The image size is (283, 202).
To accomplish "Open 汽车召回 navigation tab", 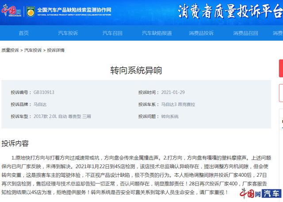I will click(112, 33).
